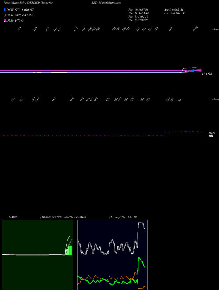The image size is (219, 290).
Task: Click the 'Avg V: 0.002 M' volume text
Action: 173,9
